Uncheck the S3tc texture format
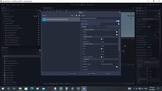Screen dimensions: 162x91 [x=102, y=49]
